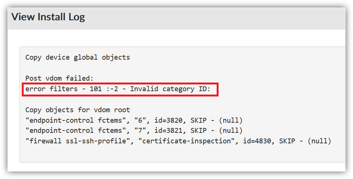The height and width of the screenshot is (179, 353).
Task: Select the 'Copy objects for vdom root' line
Action: tap(78, 110)
